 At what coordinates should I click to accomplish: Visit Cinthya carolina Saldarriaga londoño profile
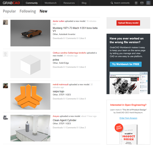69,53
